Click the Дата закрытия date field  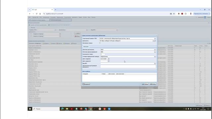coord(104,61)
